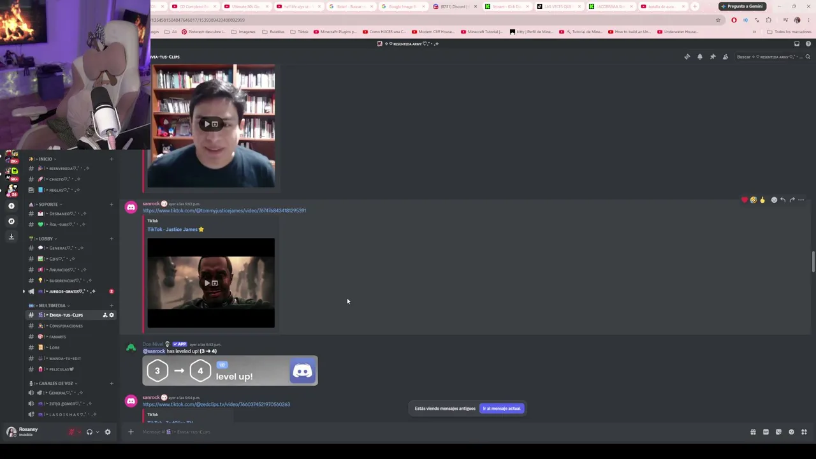Viewport: 816px width, 459px height.
Task: Reply to the sanrock TikTok message
Action: (x=783, y=200)
